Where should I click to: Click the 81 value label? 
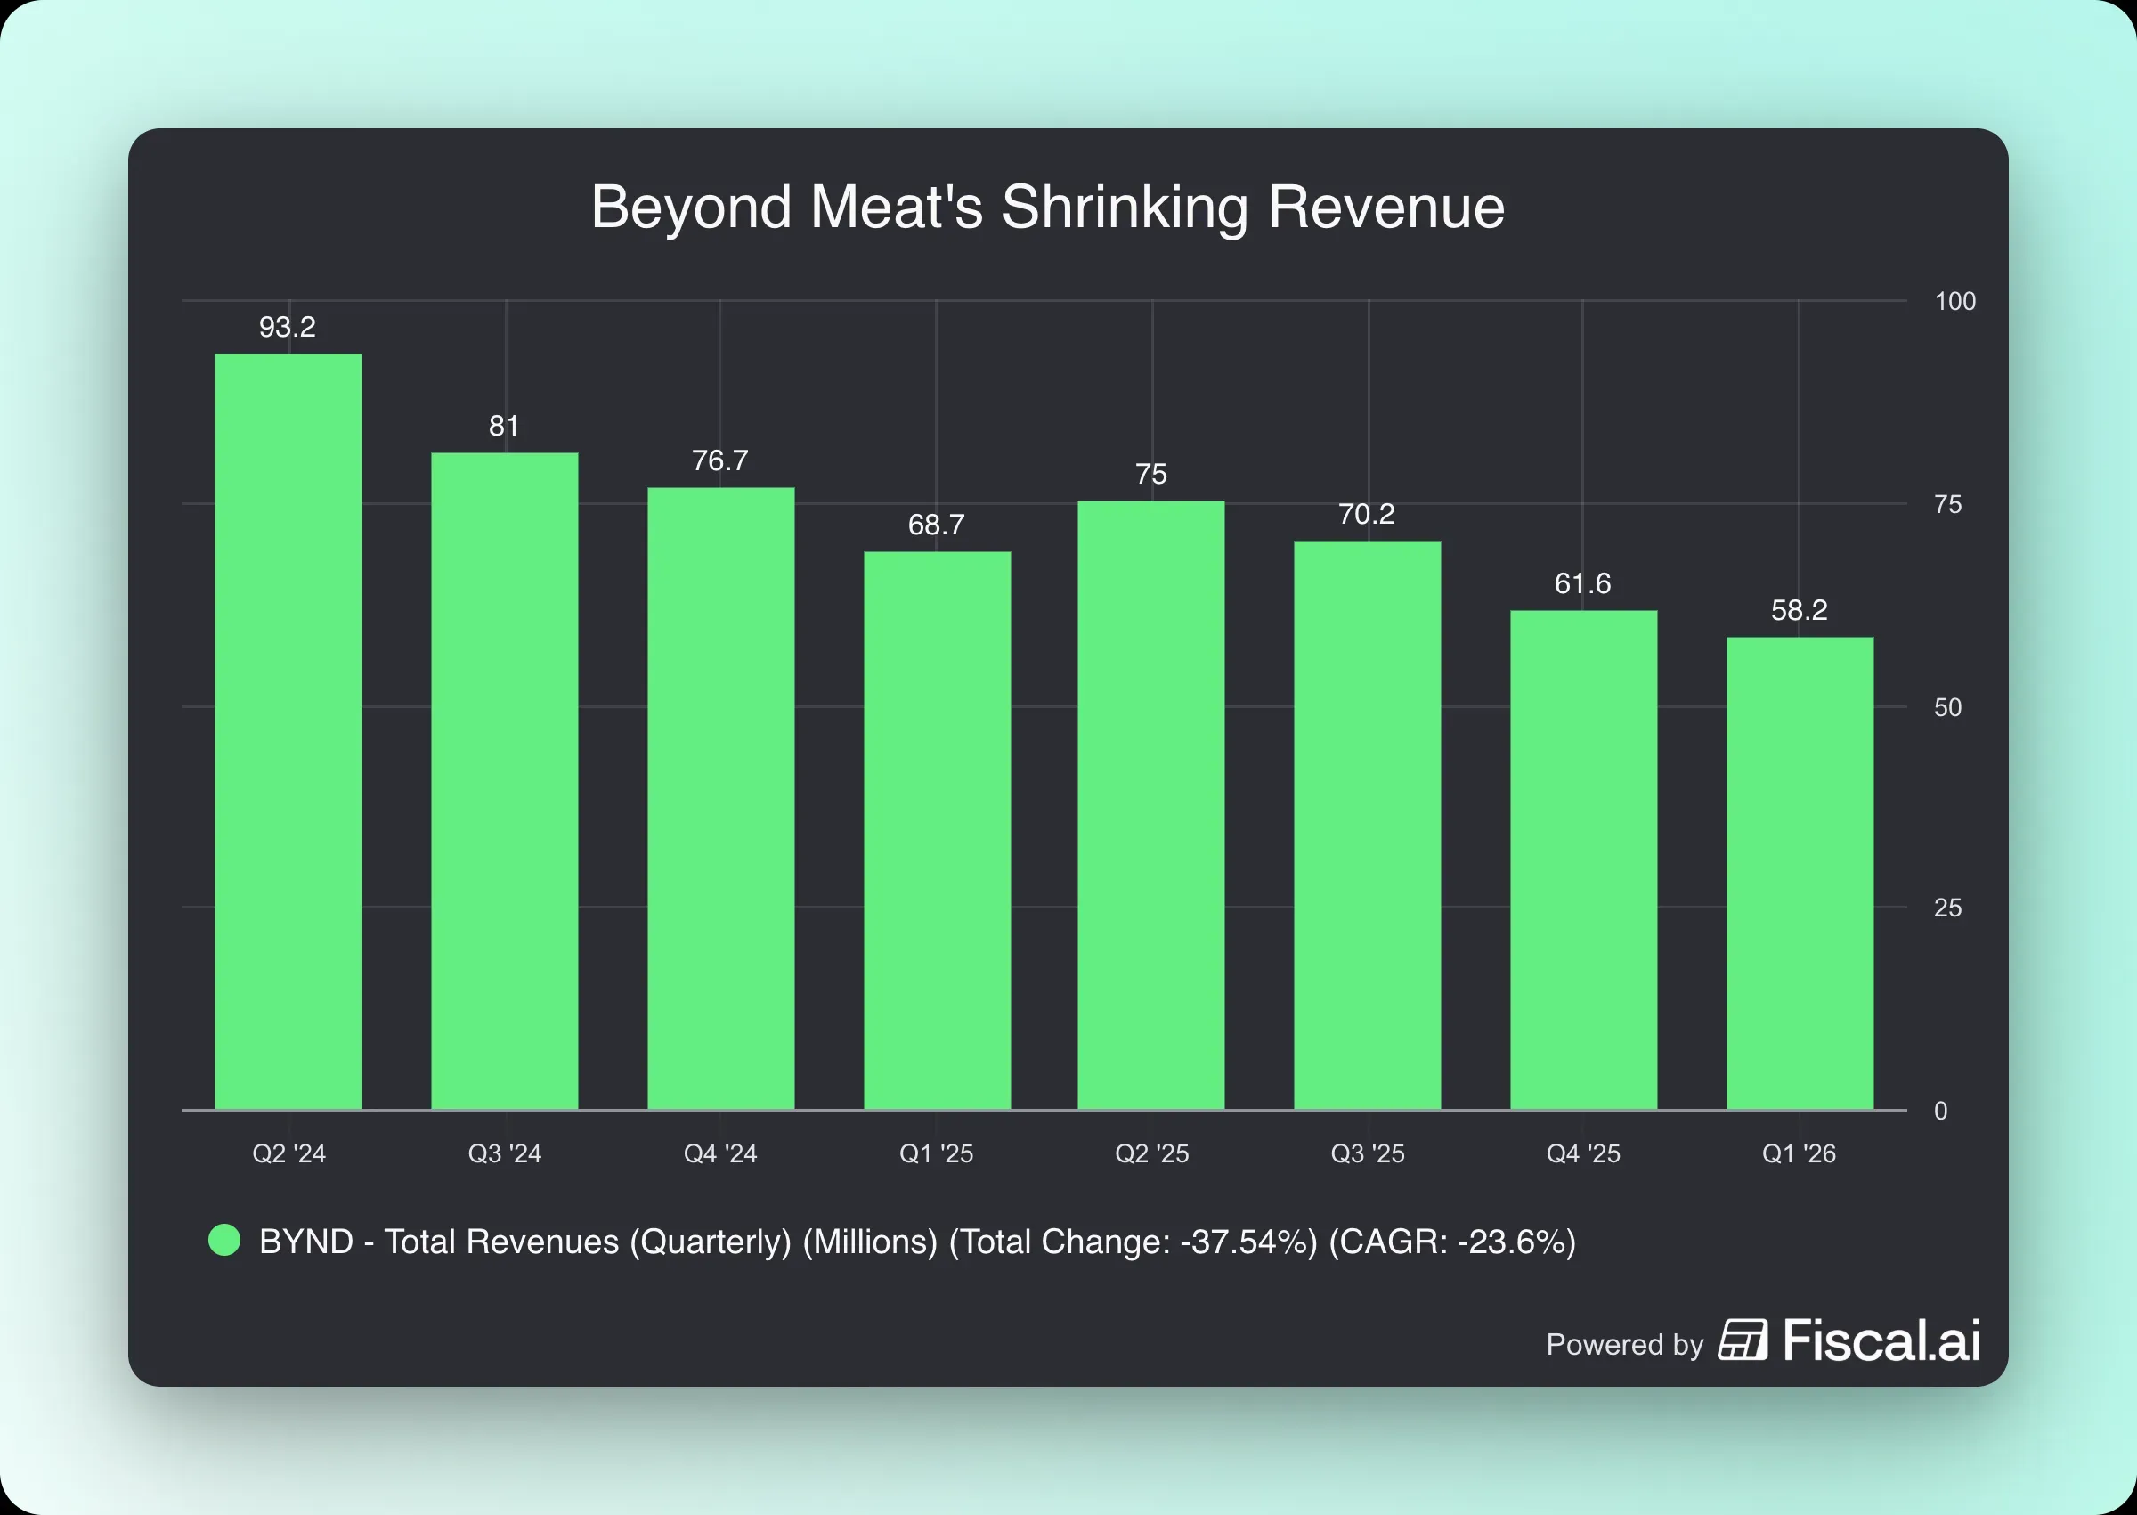point(503,427)
